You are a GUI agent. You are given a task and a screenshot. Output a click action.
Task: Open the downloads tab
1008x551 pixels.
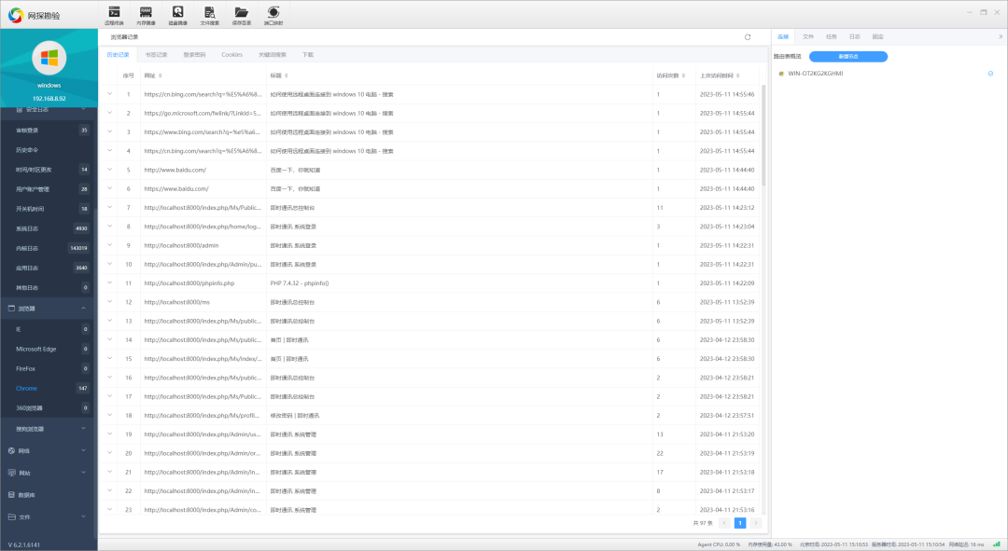pos(308,55)
